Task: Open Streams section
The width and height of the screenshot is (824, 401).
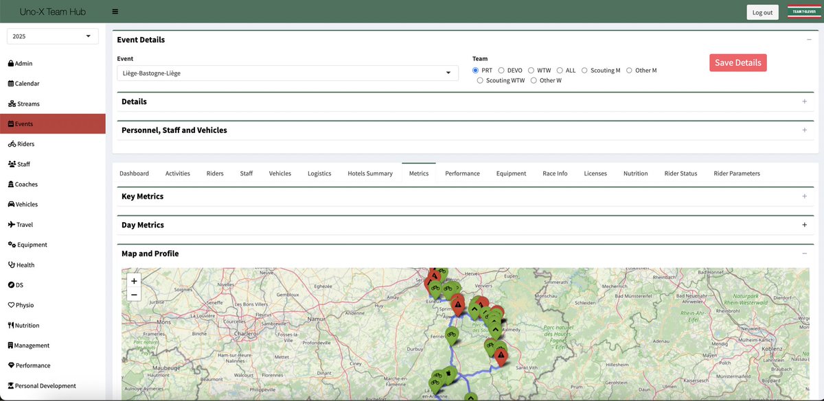Action: 23,104
